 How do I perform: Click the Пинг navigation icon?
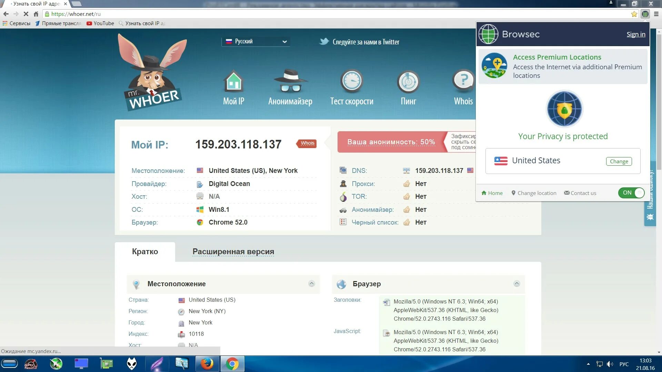click(x=409, y=88)
